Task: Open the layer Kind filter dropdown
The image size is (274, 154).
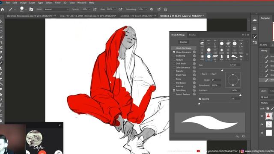Action: pos(267,97)
